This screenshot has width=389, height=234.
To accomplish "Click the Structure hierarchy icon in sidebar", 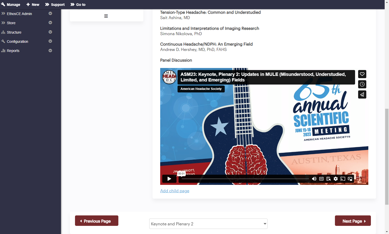I will (x=3, y=32).
